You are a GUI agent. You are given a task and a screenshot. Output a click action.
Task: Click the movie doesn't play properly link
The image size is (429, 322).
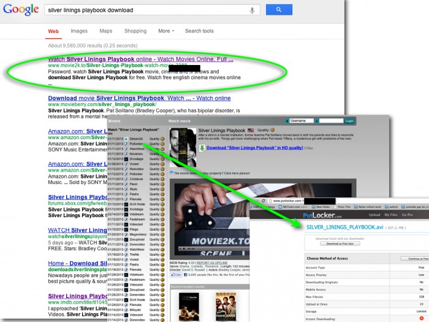click(x=212, y=173)
